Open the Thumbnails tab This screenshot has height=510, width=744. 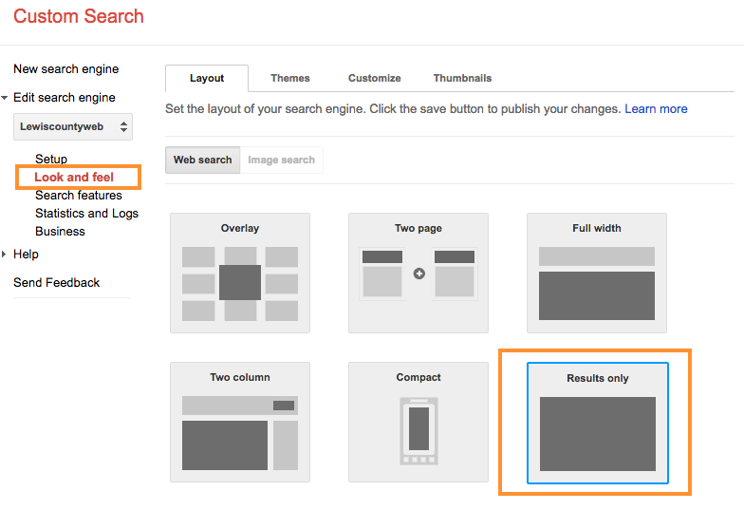tap(462, 78)
